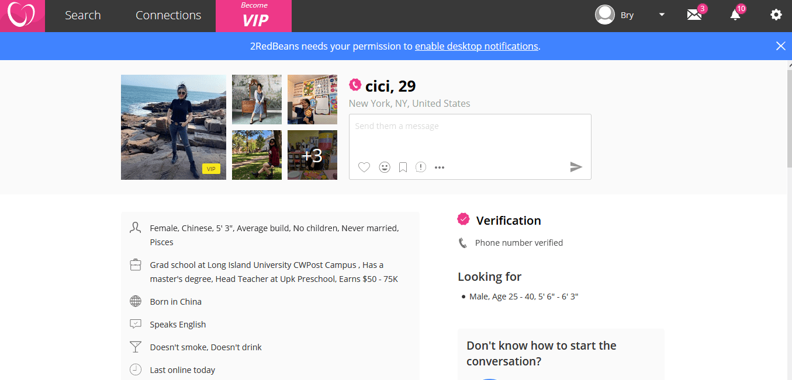Click the Bry profile avatar
The width and height of the screenshot is (792, 380).
pyautogui.click(x=605, y=15)
